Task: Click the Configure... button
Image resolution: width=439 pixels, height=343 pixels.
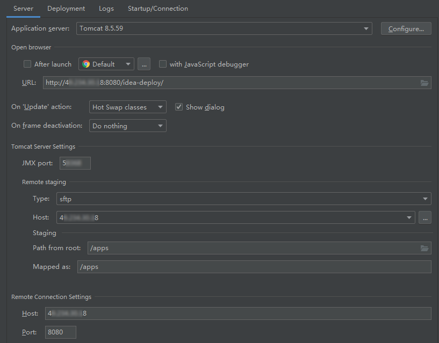Action: 406,28
